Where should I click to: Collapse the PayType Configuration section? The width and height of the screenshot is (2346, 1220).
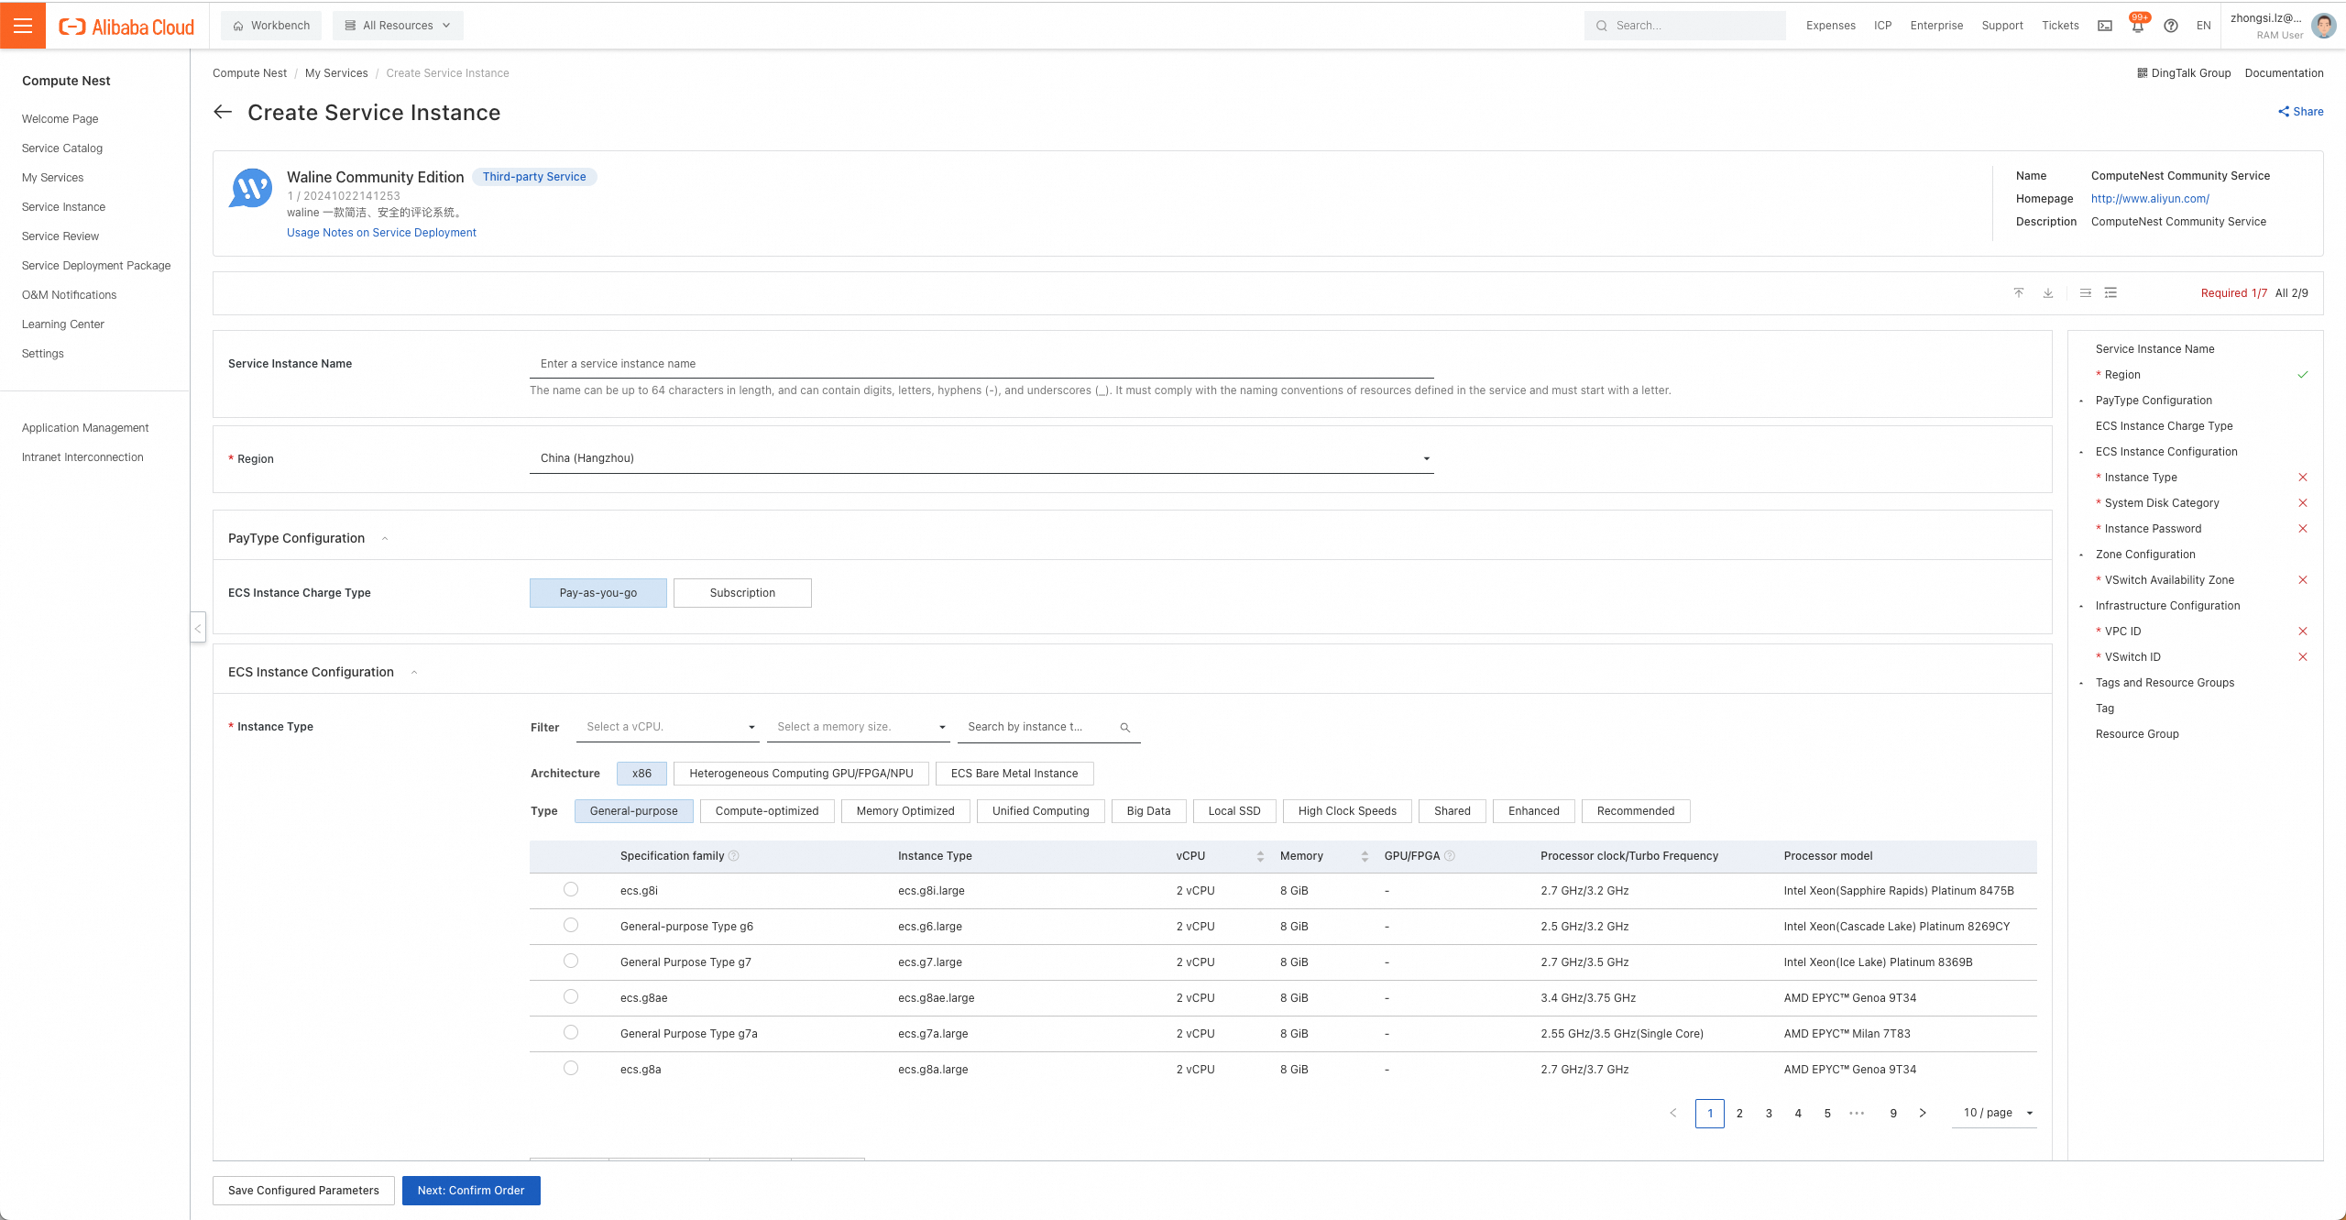[x=385, y=539]
